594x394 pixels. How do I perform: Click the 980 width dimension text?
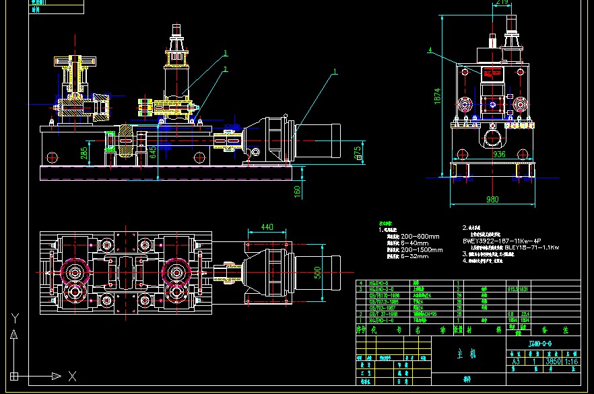[x=492, y=200]
